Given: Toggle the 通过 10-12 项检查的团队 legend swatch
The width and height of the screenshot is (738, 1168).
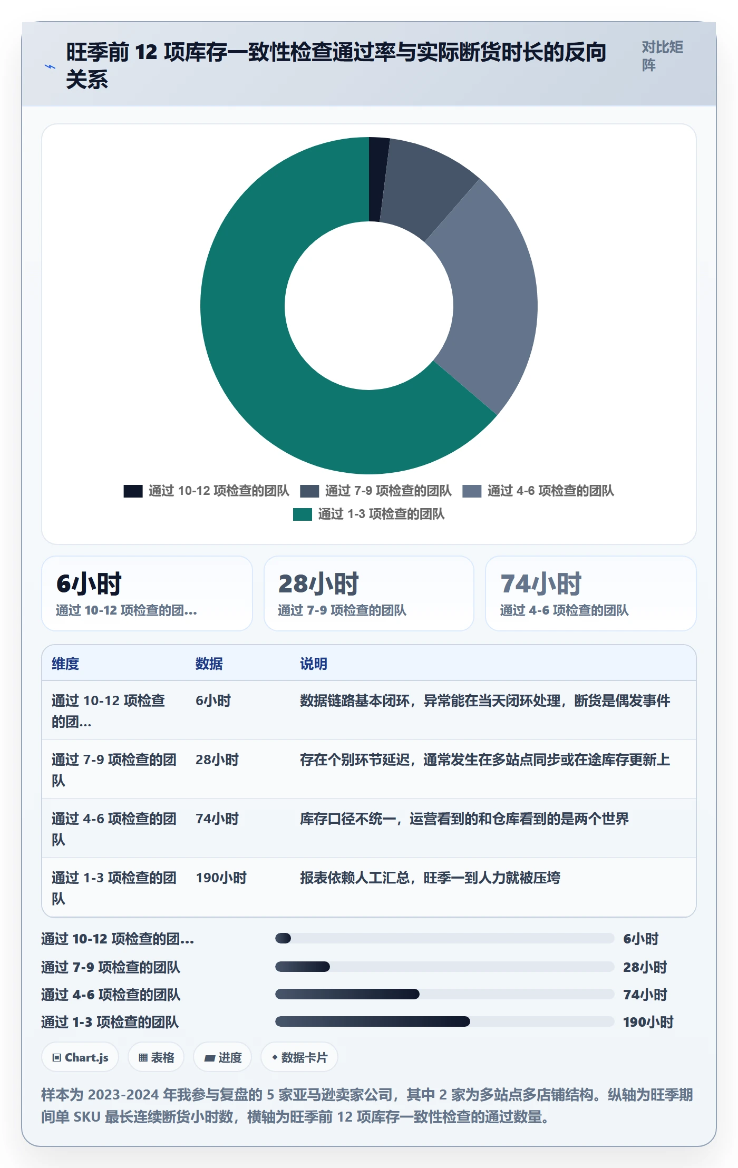Looking at the screenshot, I should pyautogui.click(x=133, y=491).
